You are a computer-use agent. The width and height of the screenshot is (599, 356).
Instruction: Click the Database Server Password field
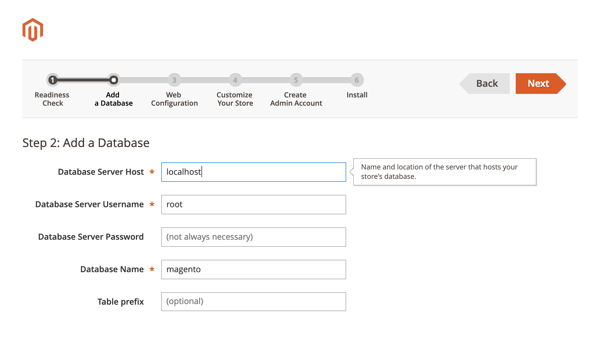coord(253,237)
